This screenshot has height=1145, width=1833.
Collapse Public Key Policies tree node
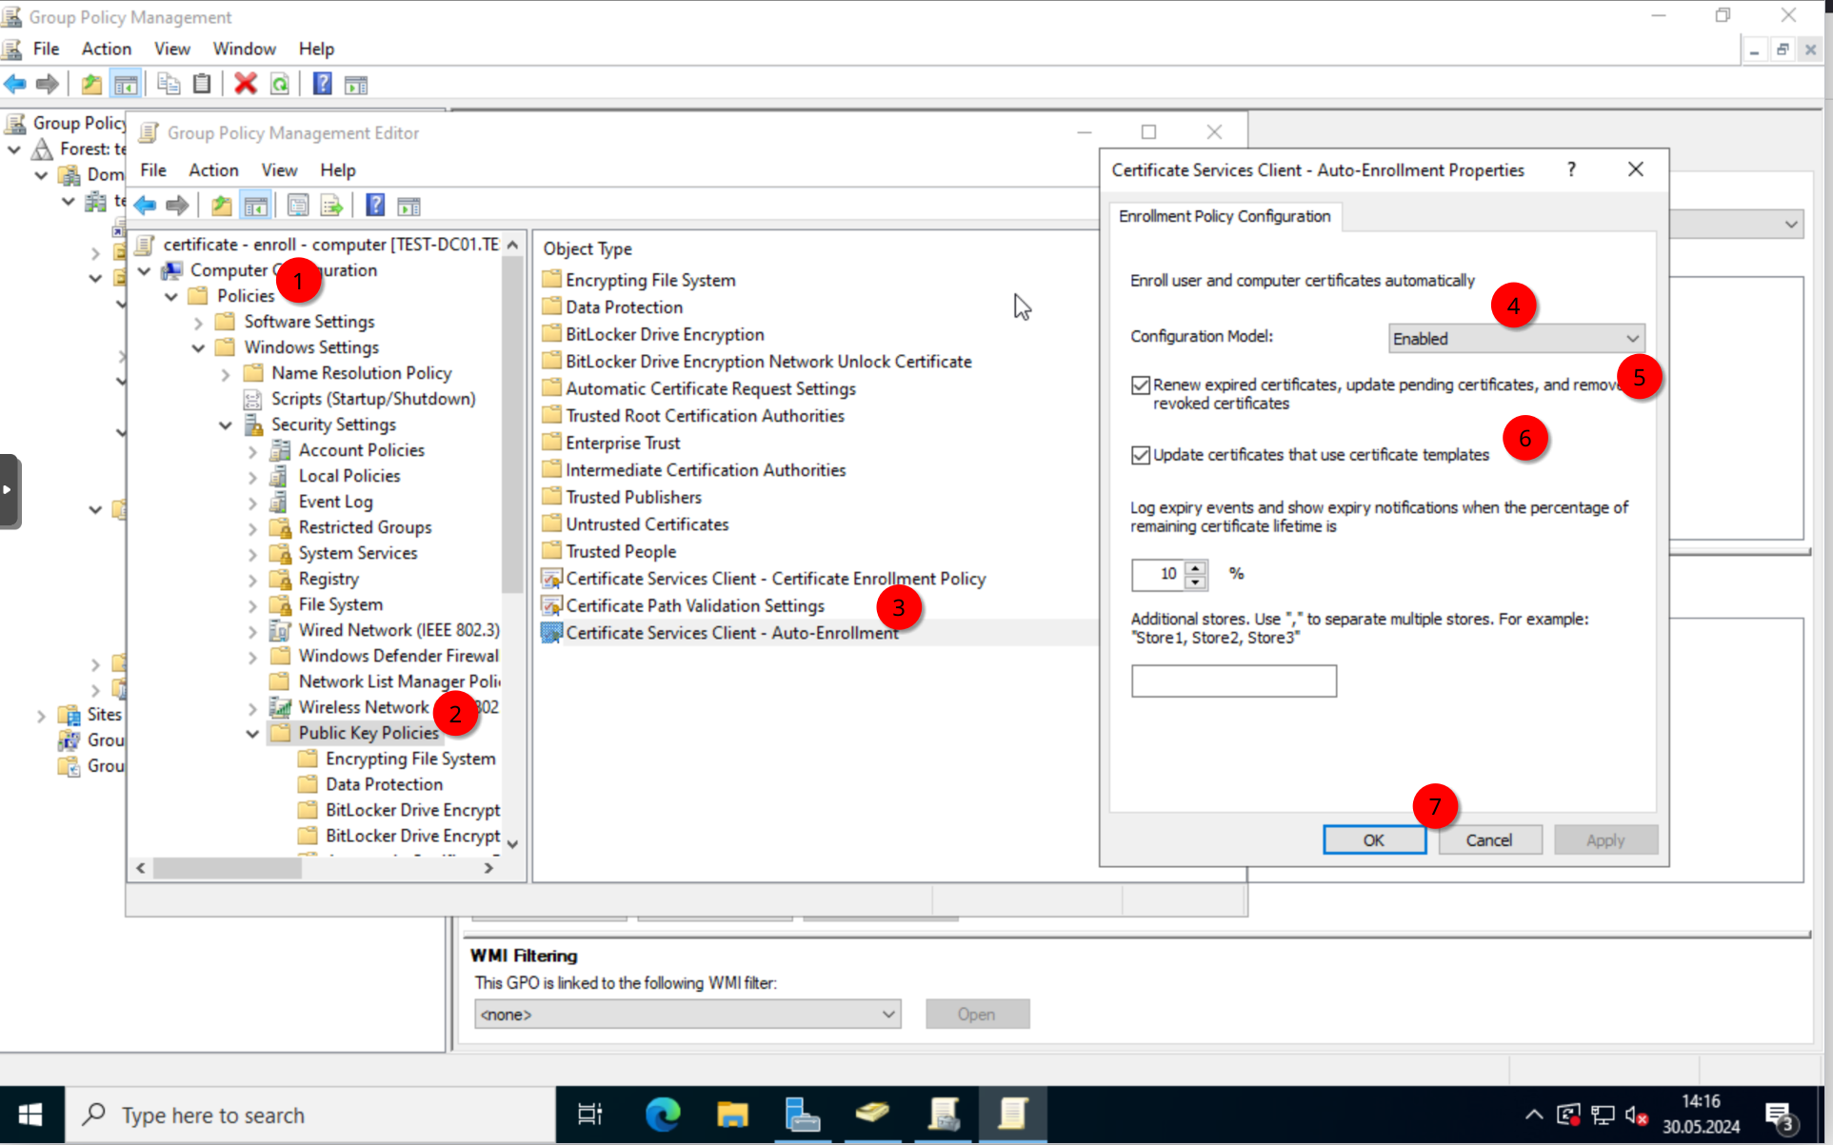pyautogui.click(x=252, y=734)
